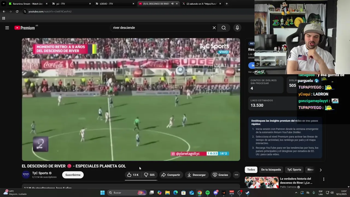Select 'De tu búsqueda' filter chip
This screenshot has height=197, width=350.
[271, 170]
